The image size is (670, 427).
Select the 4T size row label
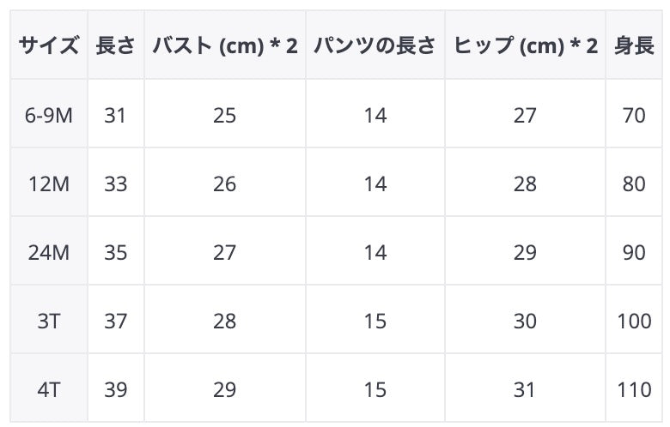coord(49,389)
